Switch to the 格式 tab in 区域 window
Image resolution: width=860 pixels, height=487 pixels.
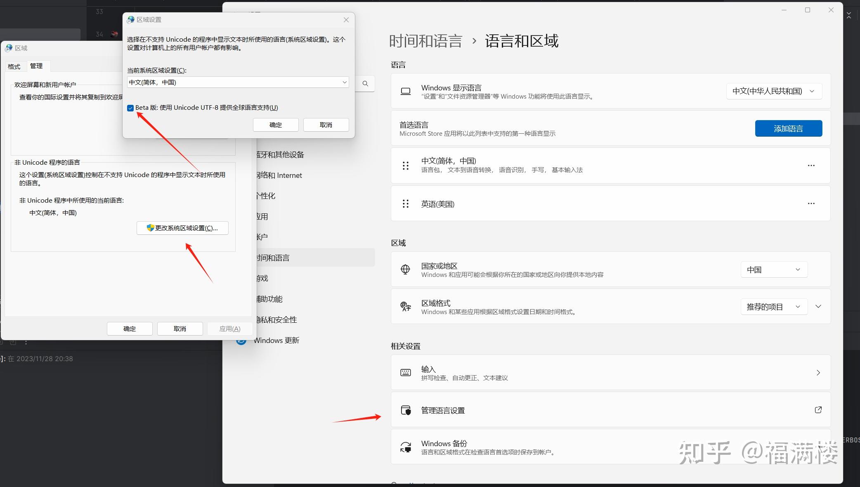click(14, 66)
